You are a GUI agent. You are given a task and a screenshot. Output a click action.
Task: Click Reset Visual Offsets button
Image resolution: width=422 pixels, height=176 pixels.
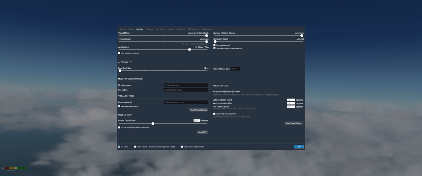click(293, 123)
